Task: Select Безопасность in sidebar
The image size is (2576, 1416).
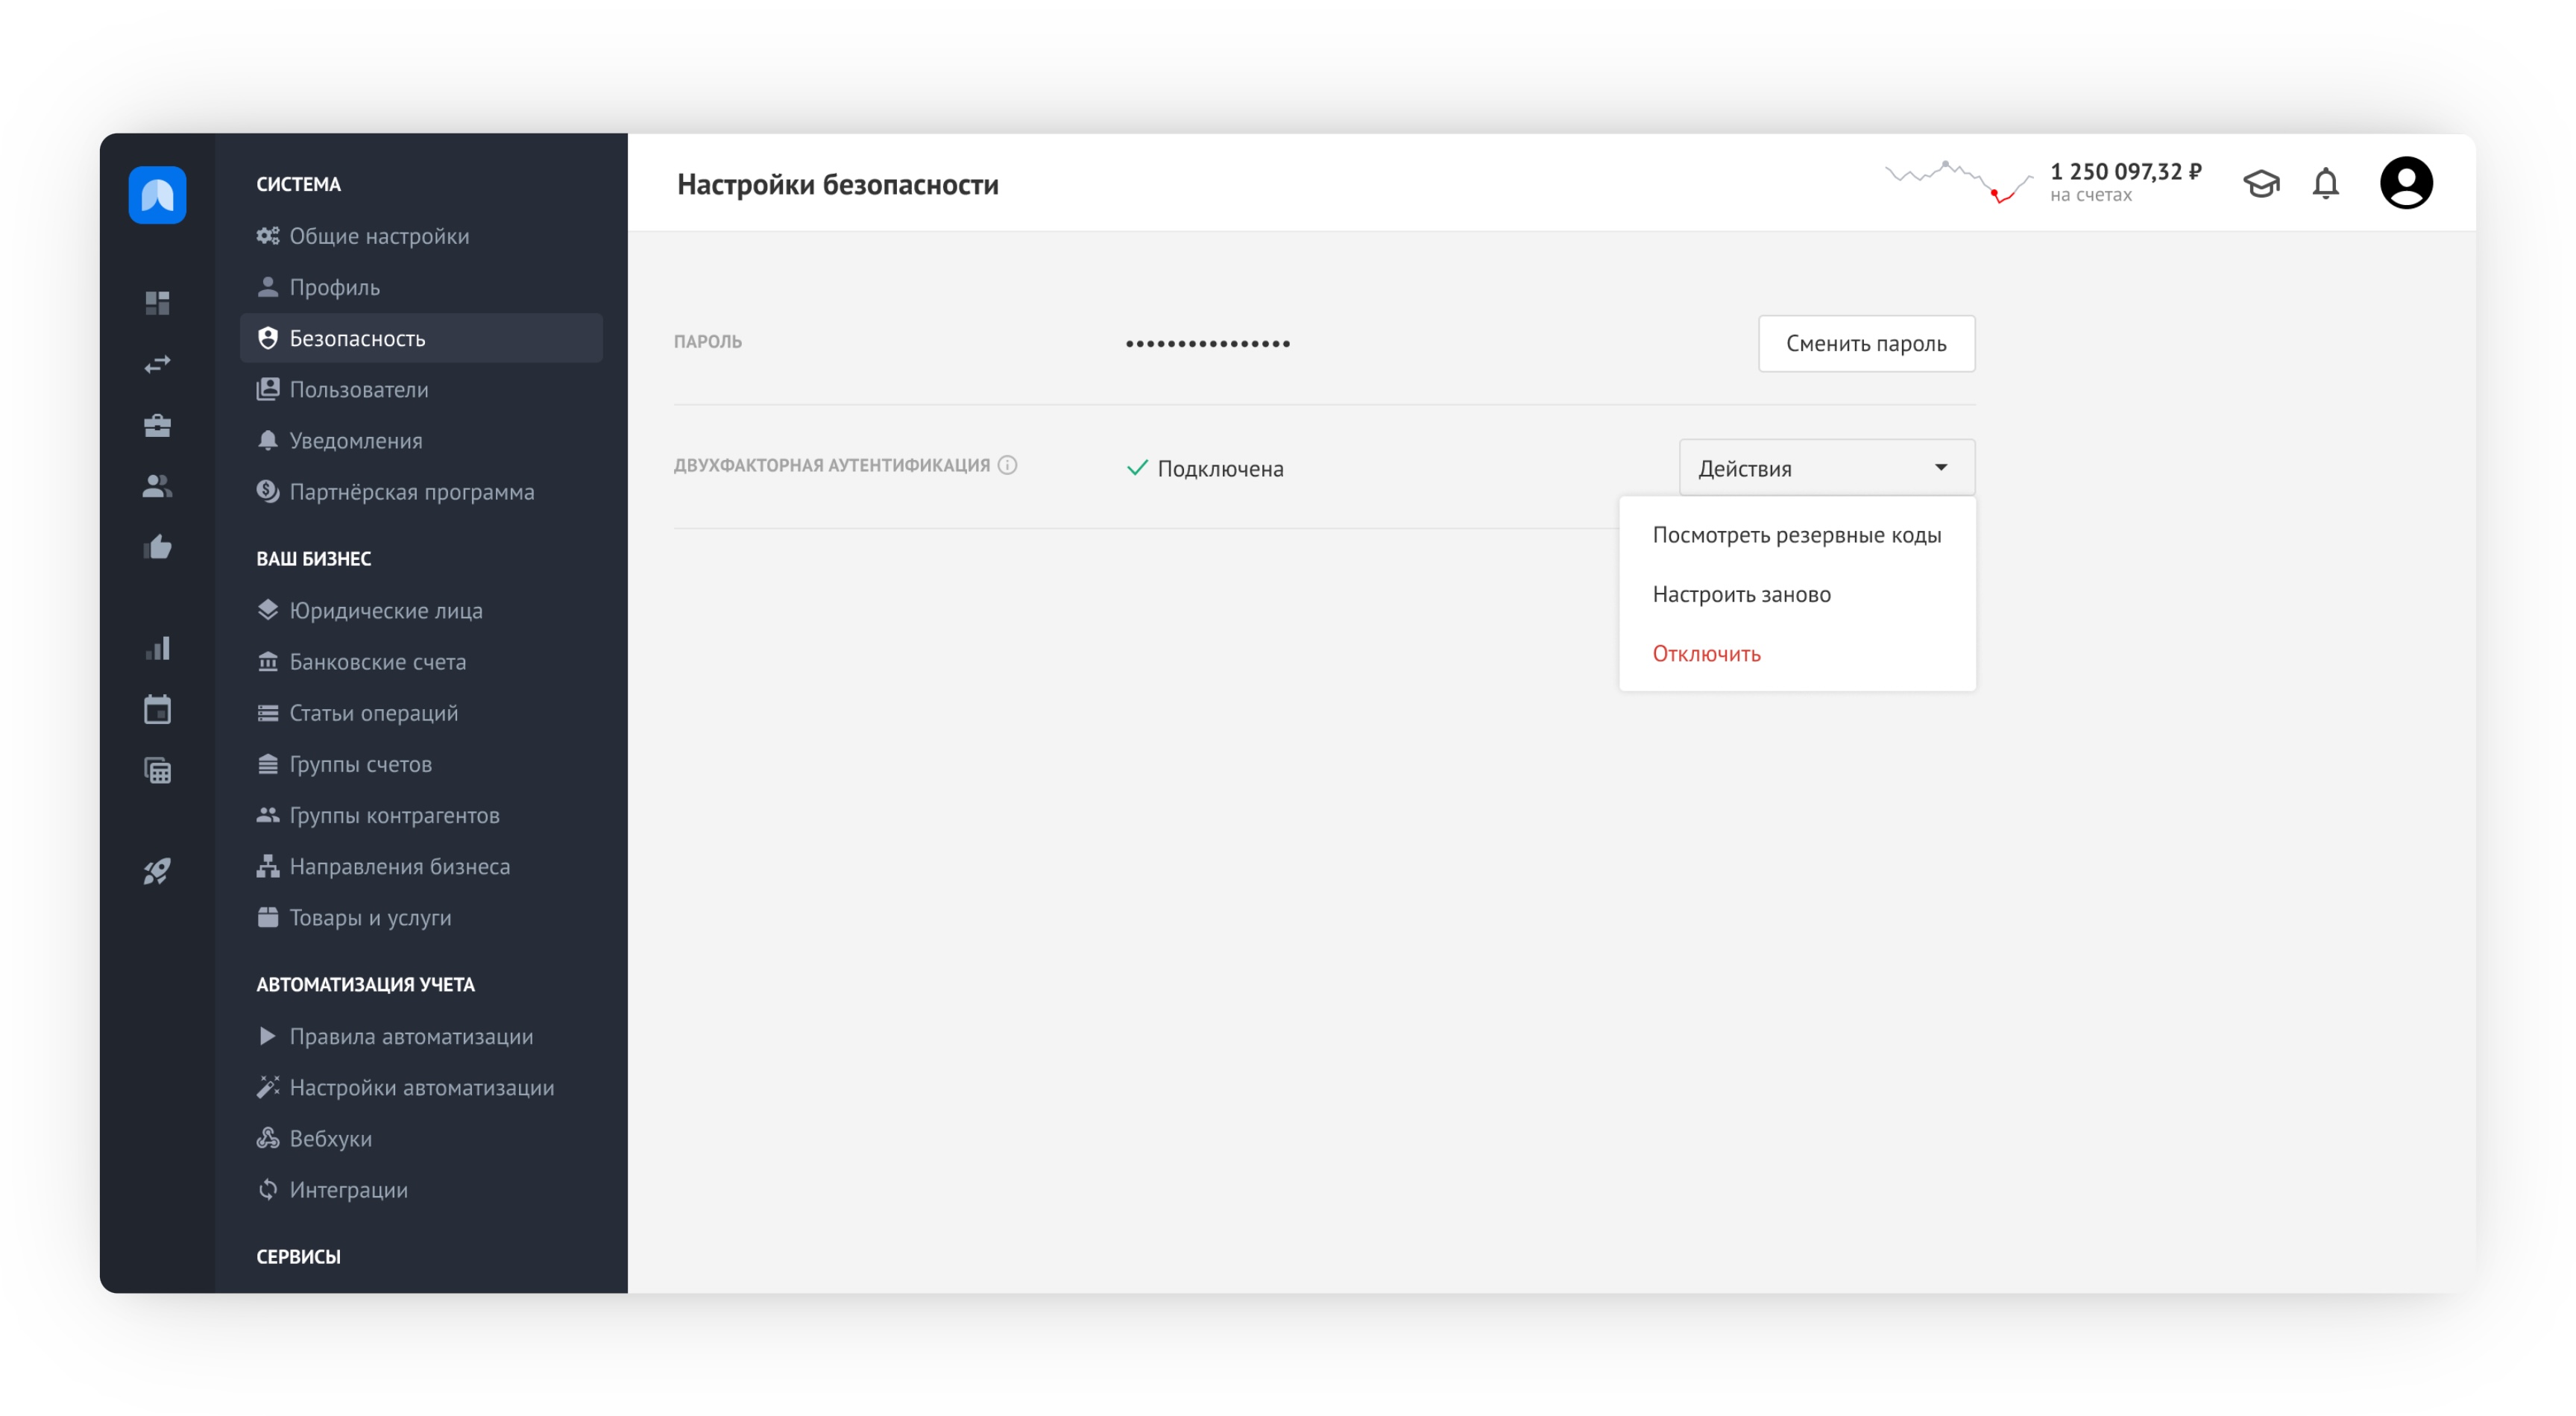Action: coord(421,338)
